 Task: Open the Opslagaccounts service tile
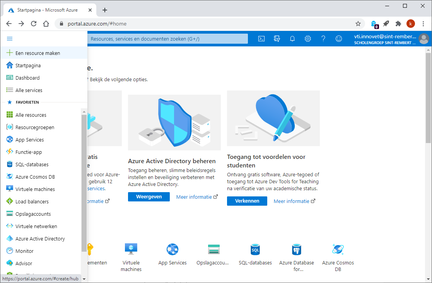[x=213, y=255]
